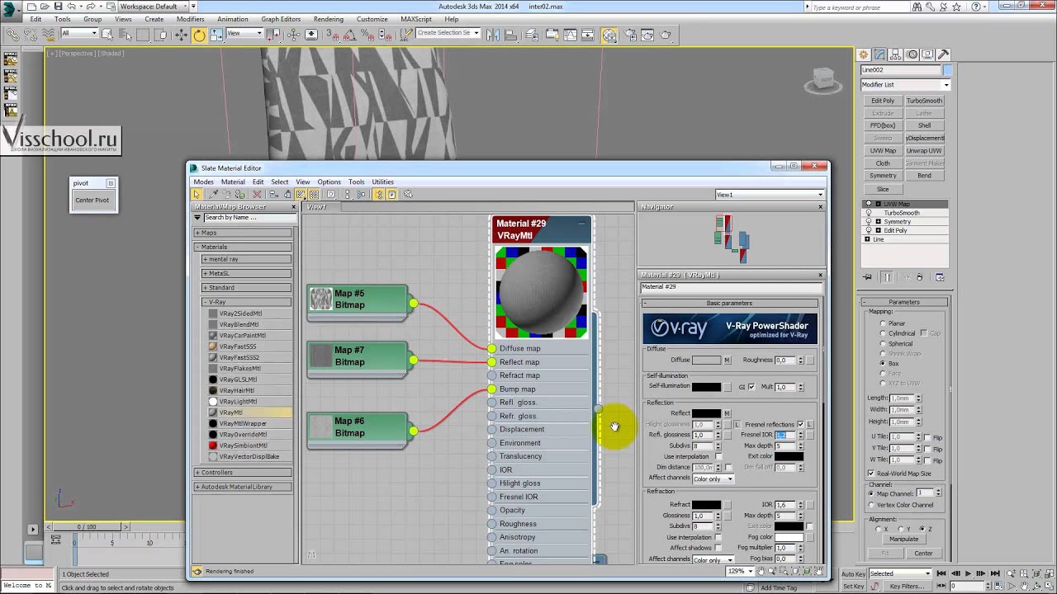Expand the Controllers group
This screenshot has width=1057, height=594.
click(x=243, y=473)
